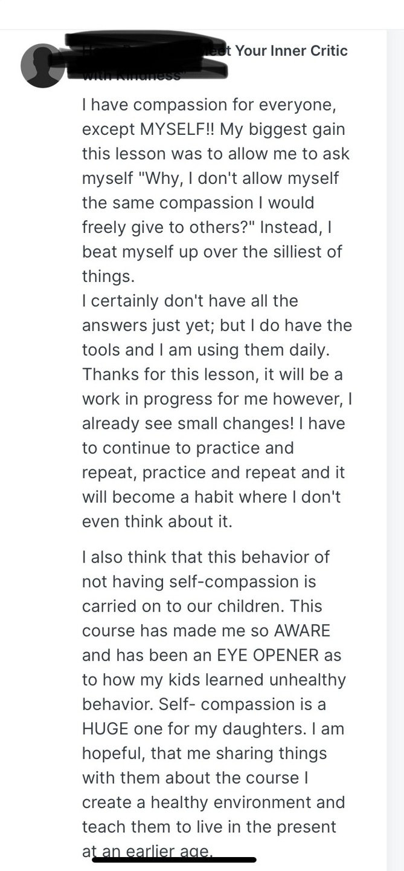Tap the capitalized word "HUGE"
404x871 pixels.
point(105,729)
